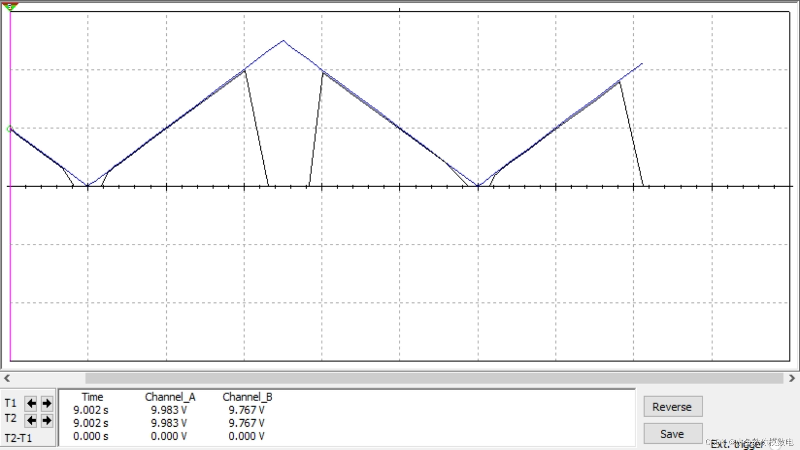Move cursor T2 right with its arrow

(x=47, y=420)
